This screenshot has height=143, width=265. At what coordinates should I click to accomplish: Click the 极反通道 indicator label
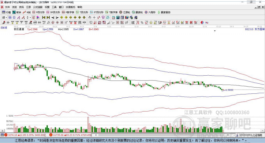[x=19, y=29]
